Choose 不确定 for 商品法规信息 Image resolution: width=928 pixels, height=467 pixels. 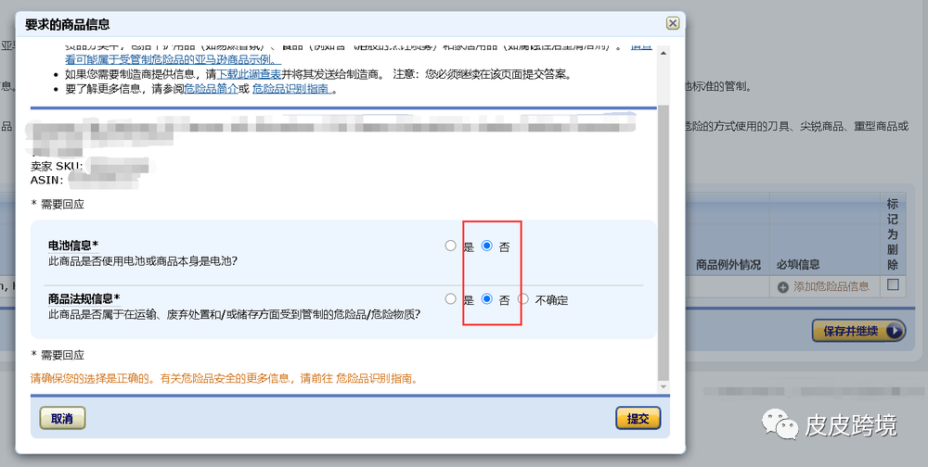pyautogui.click(x=523, y=298)
